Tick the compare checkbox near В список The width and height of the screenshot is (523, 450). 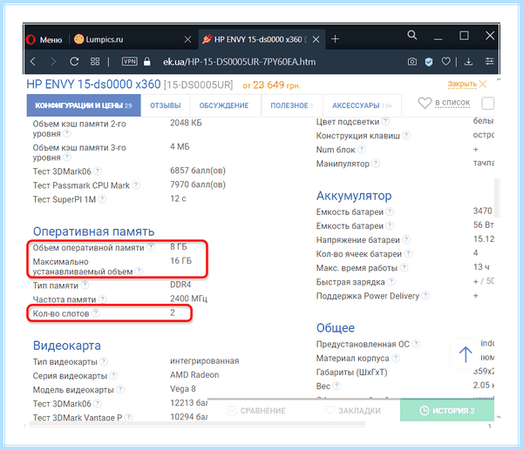487,103
